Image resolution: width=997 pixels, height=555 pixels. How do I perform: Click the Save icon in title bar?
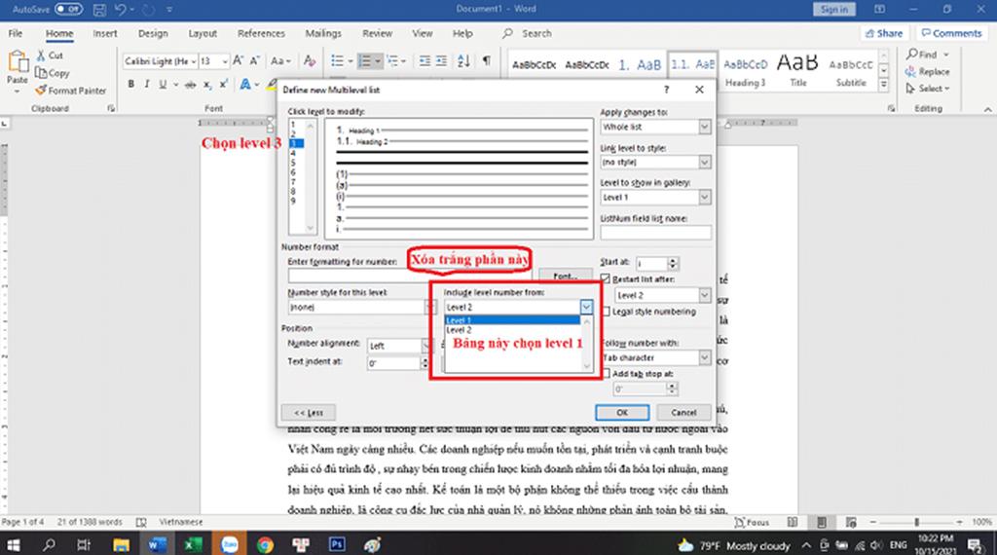99,10
